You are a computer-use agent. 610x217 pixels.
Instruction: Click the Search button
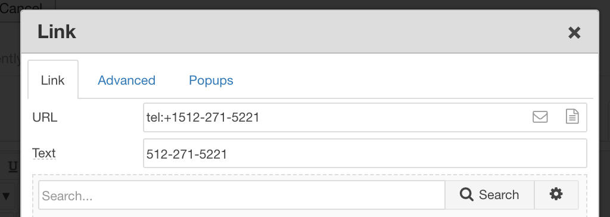point(490,194)
